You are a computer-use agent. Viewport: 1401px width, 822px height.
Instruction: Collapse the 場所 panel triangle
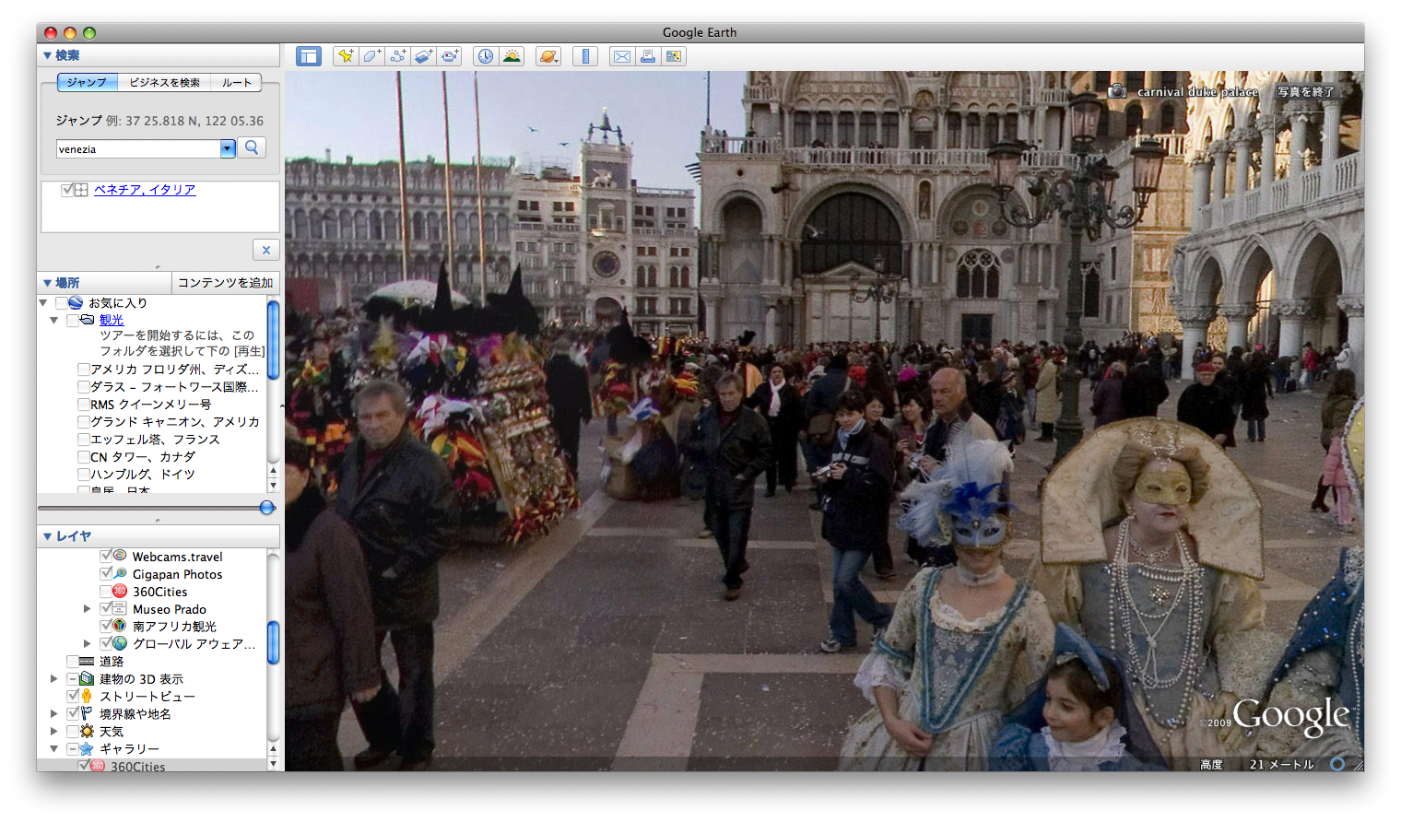[47, 283]
